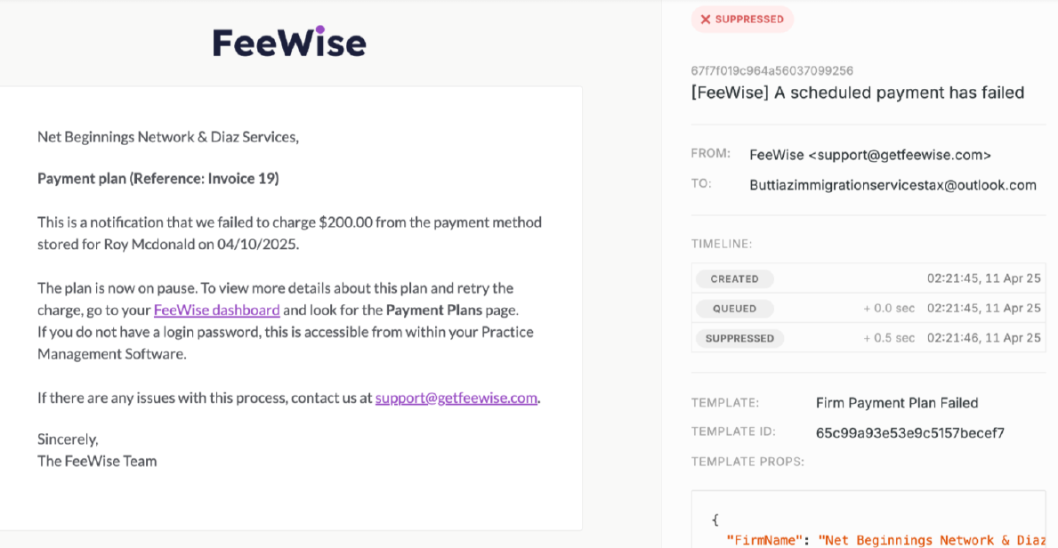The height and width of the screenshot is (548, 1058).
Task: Select the SUPPRESSED badge in the timeline
Action: [739, 338]
